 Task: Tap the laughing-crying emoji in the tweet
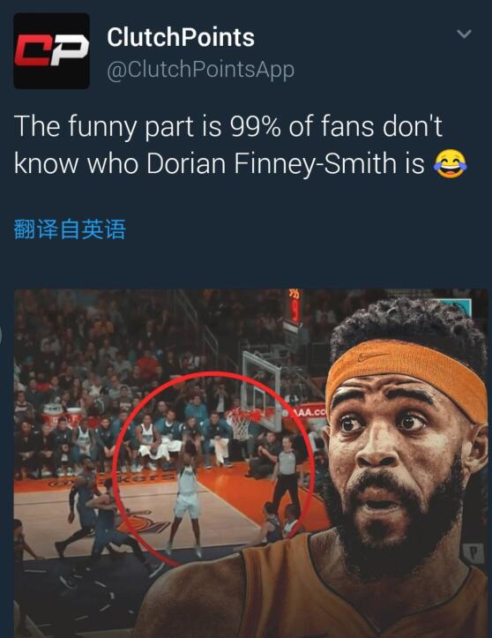451,163
